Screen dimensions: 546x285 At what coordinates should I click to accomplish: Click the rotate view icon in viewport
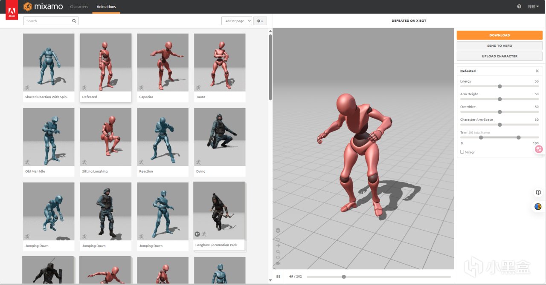click(278, 239)
